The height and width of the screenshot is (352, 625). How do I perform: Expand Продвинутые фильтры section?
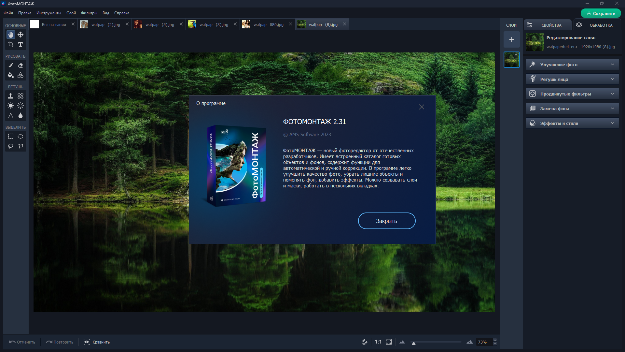click(572, 94)
